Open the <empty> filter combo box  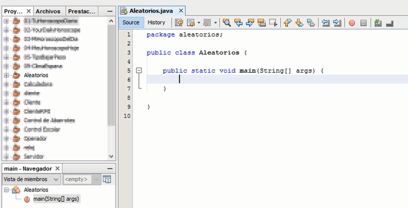[82, 179]
